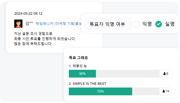Click the voter person icon showing 14

point(164,91)
